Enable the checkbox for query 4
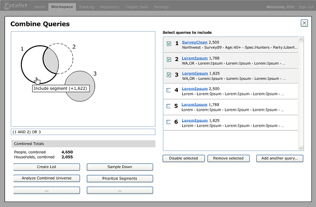The height and width of the screenshot is (207, 316). point(169,90)
